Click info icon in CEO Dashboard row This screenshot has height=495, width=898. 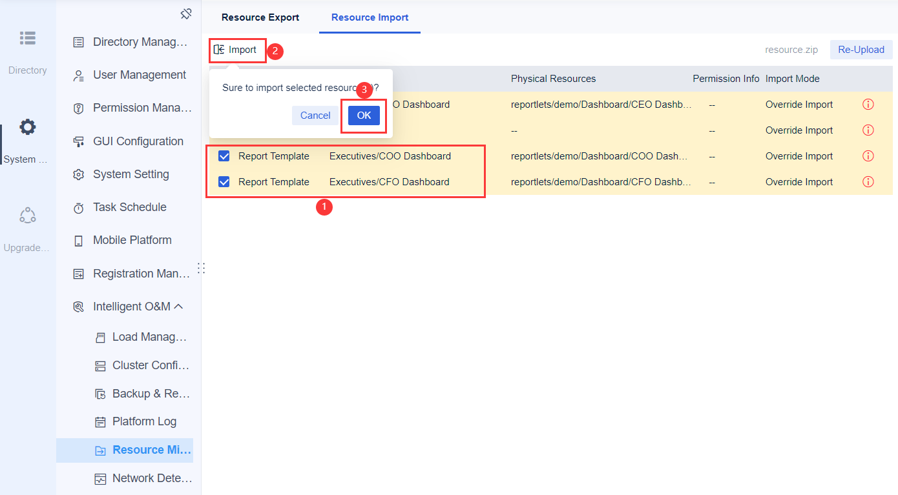[868, 105]
